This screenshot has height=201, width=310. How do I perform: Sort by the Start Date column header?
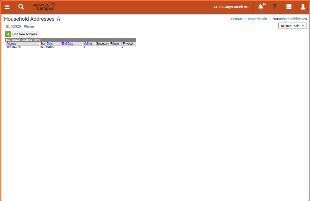pyautogui.click(x=46, y=44)
